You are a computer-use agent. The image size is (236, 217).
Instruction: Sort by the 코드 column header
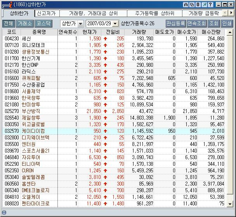coord(12,32)
